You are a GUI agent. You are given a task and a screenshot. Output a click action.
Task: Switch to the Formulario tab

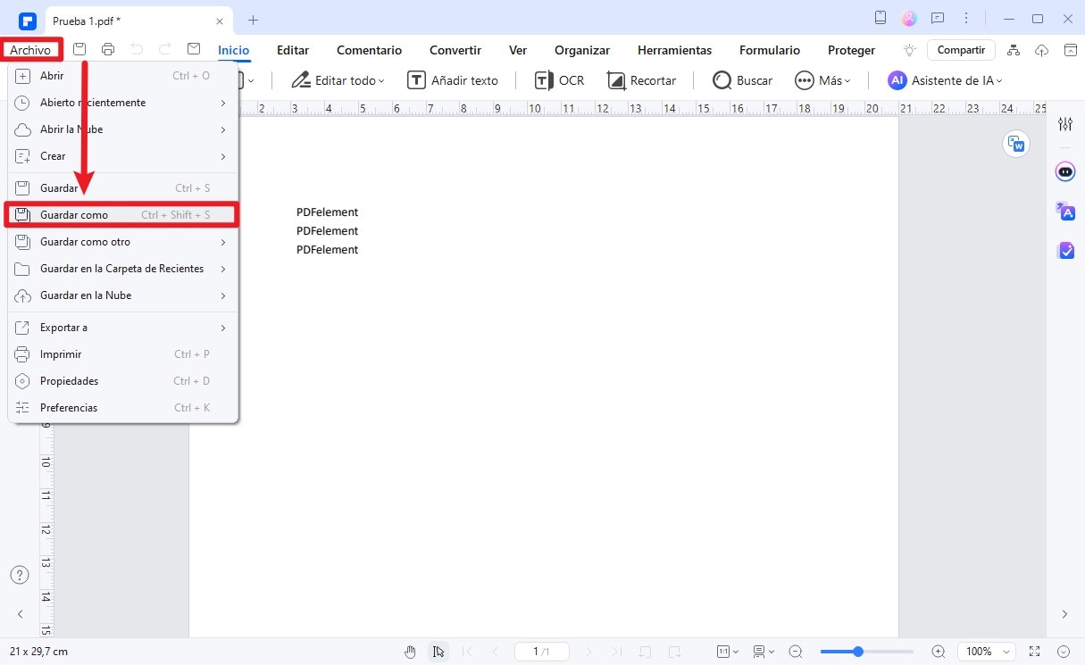point(770,50)
